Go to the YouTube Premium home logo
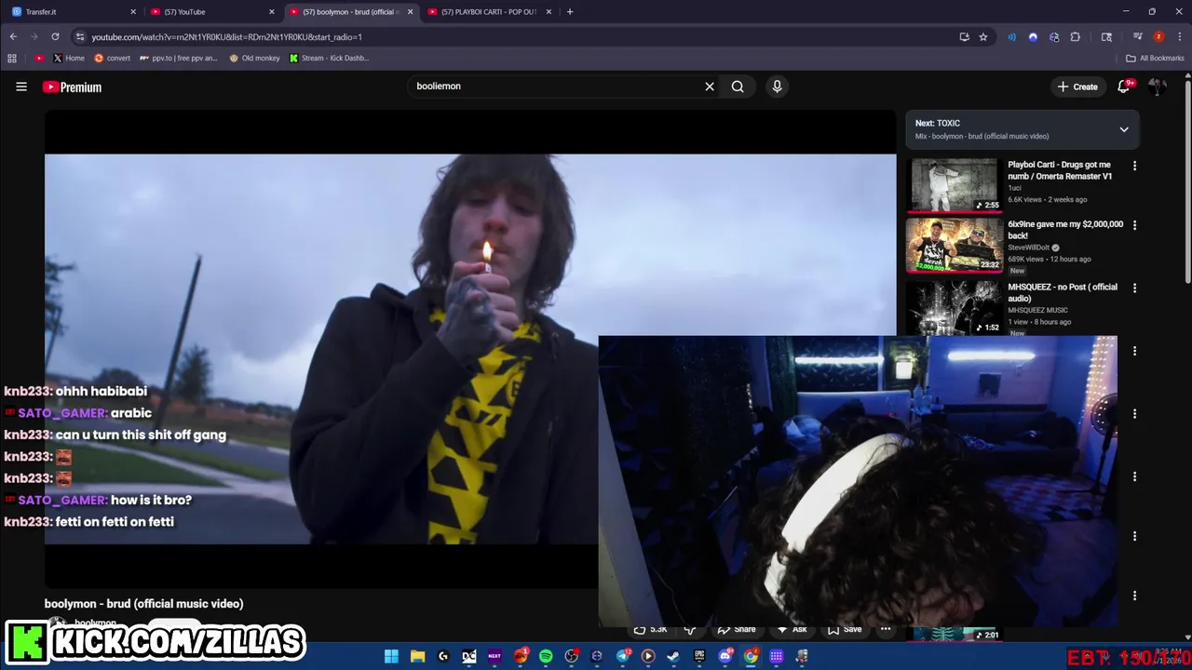The width and height of the screenshot is (1192, 670). 72,87
